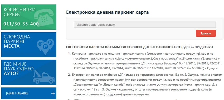
Task: Click the ЕЛЕКТРОНСКИ НАЛОГ ЗА ПЛАЋАЊЕ subheading
Action: point(139,47)
